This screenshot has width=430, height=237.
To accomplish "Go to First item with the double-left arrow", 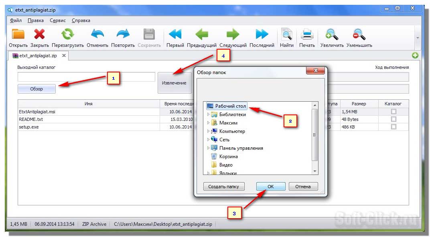I will [175, 34].
